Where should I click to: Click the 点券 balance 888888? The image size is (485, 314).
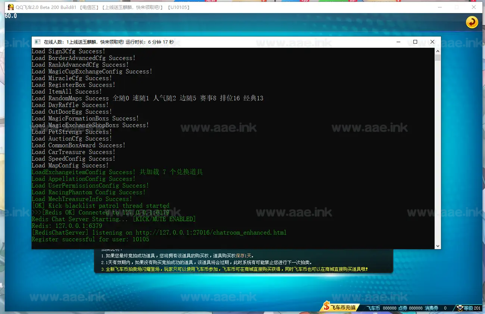[x=416, y=308]
